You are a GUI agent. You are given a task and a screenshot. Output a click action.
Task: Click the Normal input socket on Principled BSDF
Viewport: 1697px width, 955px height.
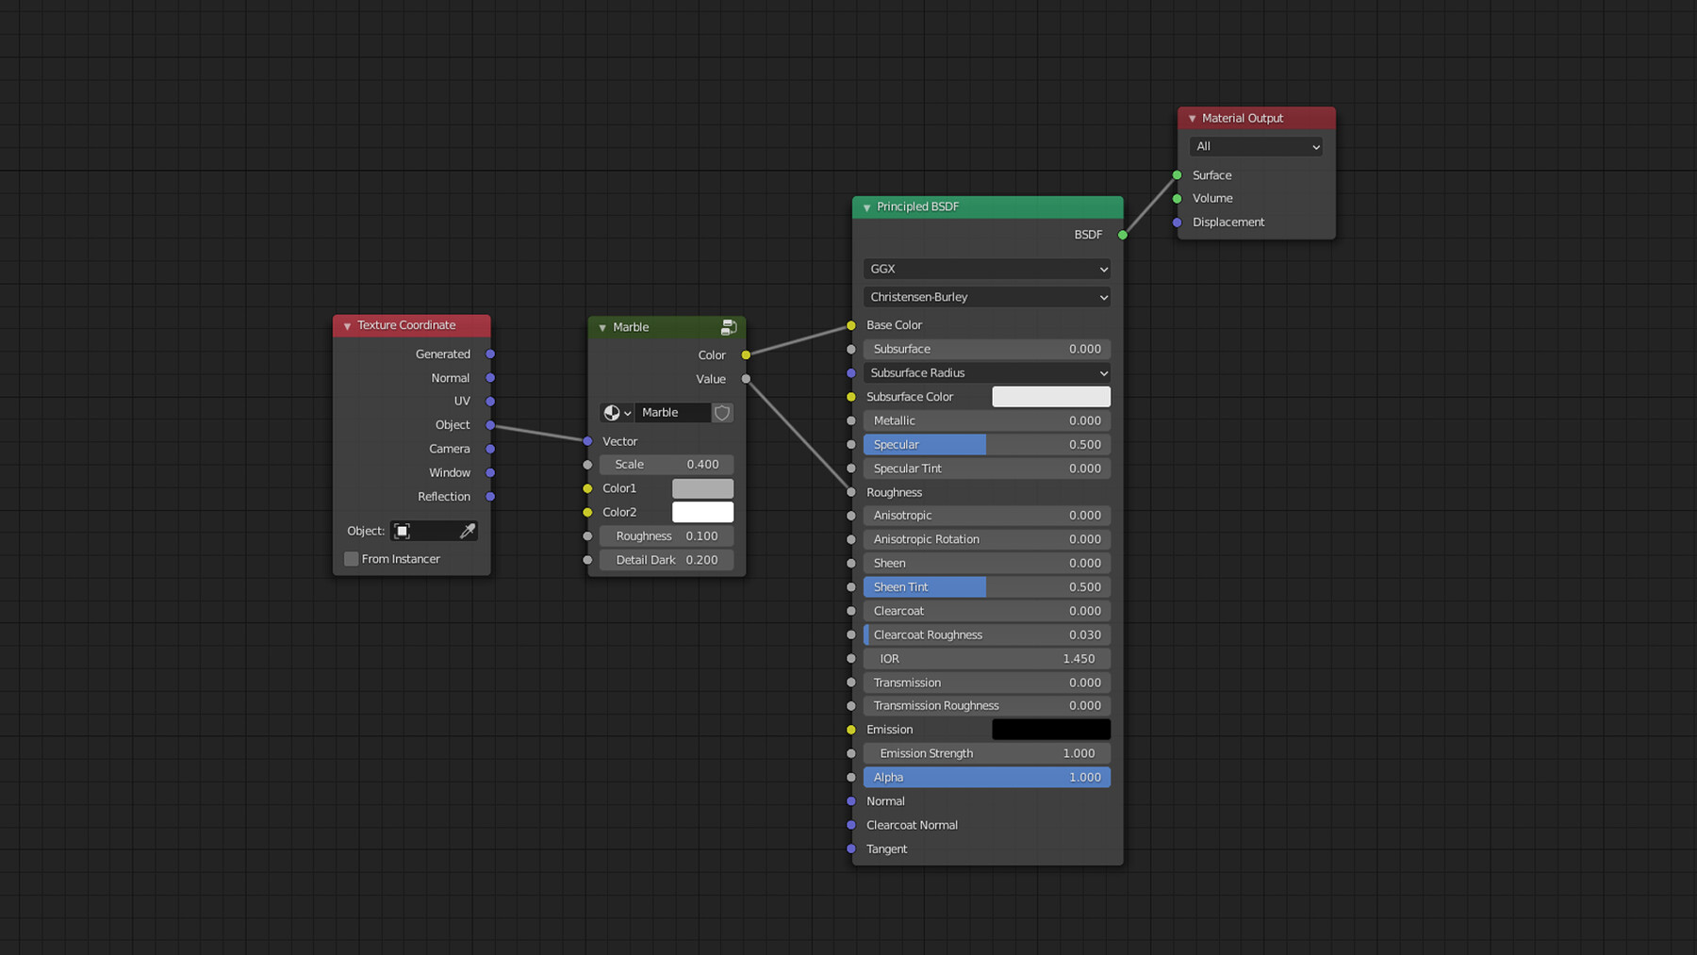click(x=850, y=801)
